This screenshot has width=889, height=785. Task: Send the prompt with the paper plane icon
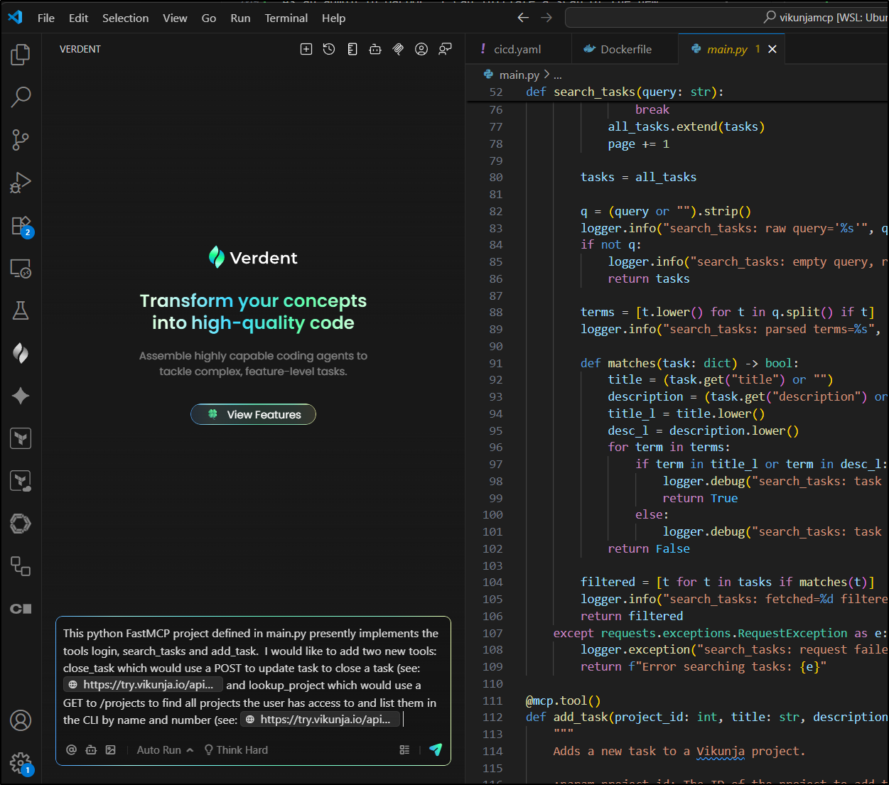(x=436, y=749)
